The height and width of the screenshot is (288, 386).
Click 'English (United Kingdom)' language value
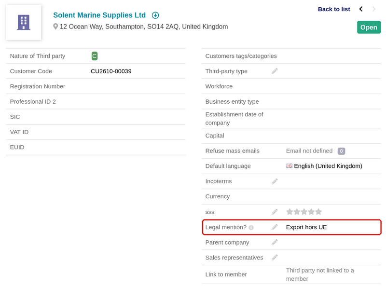(328, 166)
